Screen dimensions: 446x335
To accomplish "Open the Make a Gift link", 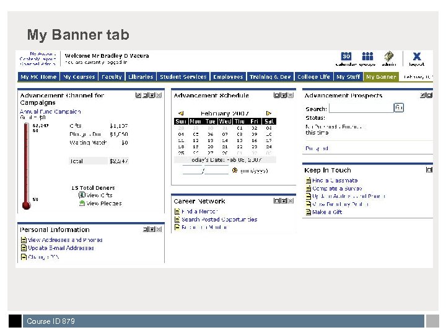I will [327, 212].
